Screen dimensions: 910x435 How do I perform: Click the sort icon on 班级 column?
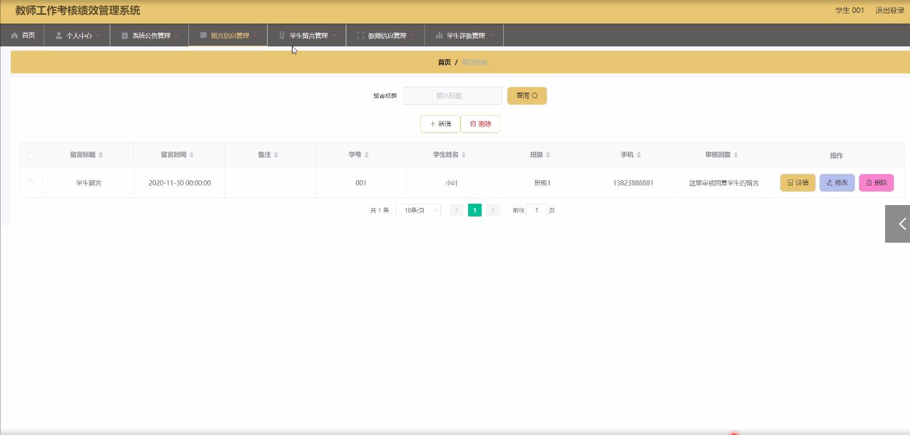[548, 155]
